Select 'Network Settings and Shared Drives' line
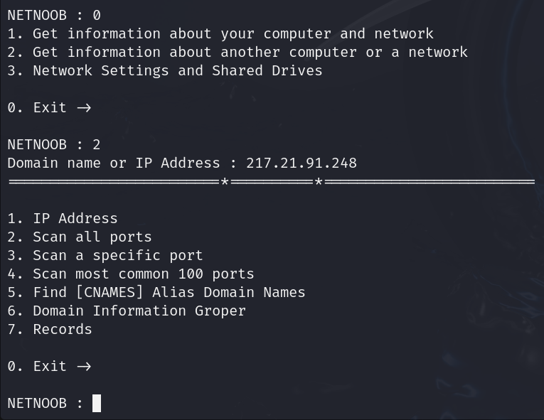Image resolution: width=544 pixels, height=420 pixels. [165, 71]
